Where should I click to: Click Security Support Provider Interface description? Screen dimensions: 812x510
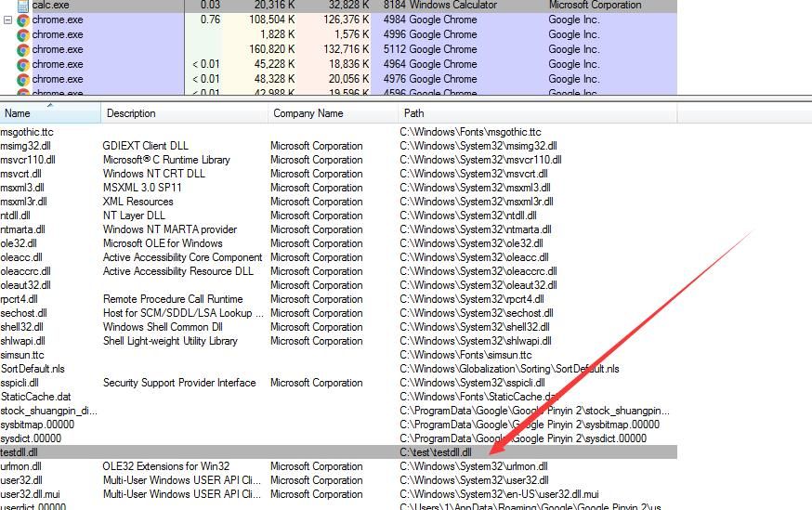point(179,383)
